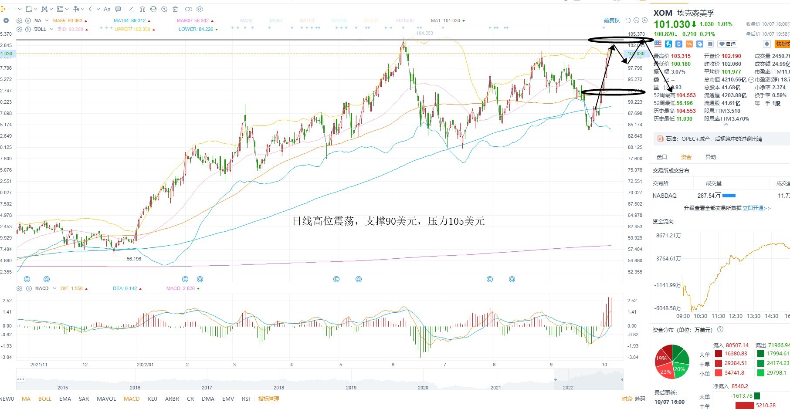The height and width of the screenshot is (409, 790).
Task: Add XOM to watchlist via 自选
Action: (x=727, y=44)
